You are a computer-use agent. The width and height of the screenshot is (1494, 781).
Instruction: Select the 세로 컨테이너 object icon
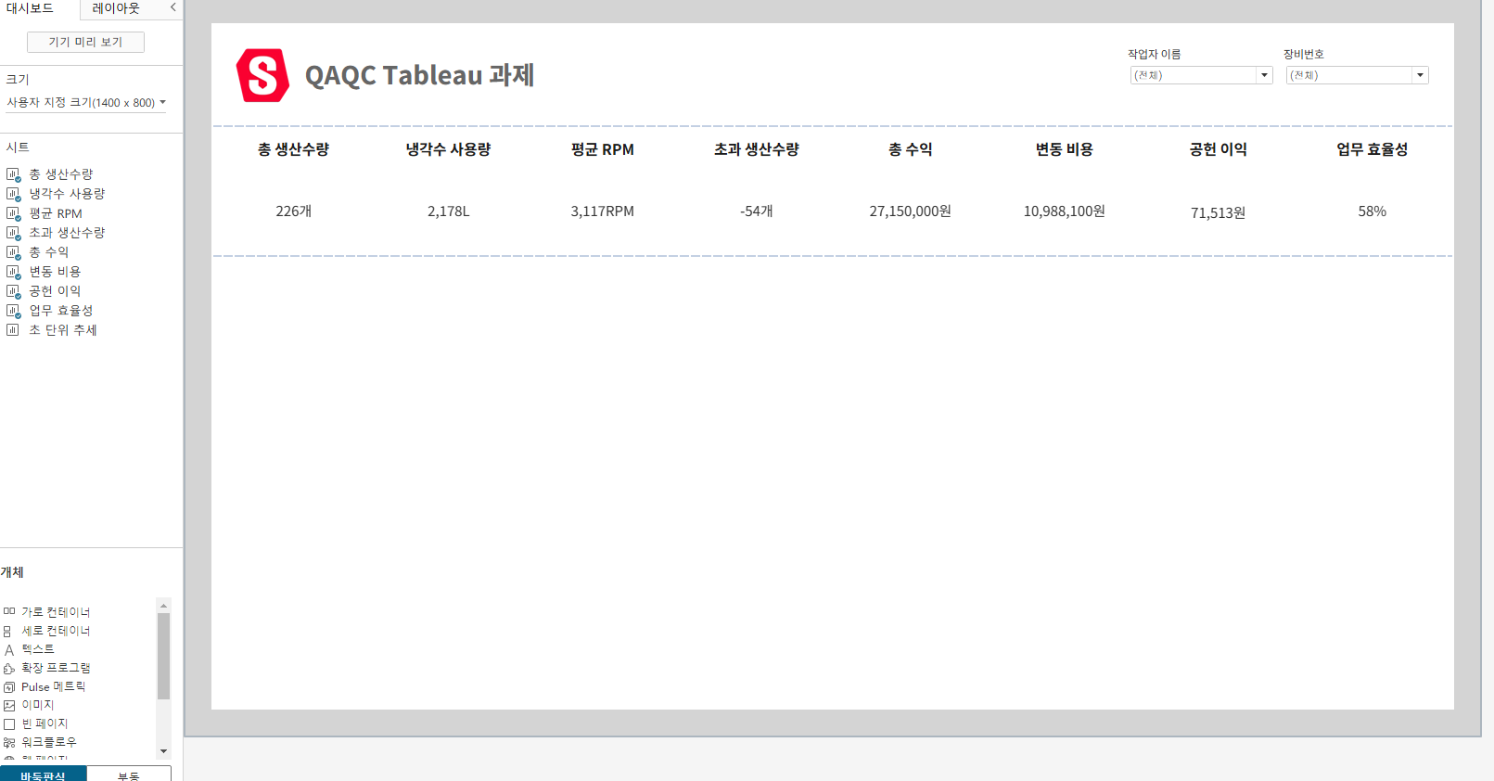9,631
